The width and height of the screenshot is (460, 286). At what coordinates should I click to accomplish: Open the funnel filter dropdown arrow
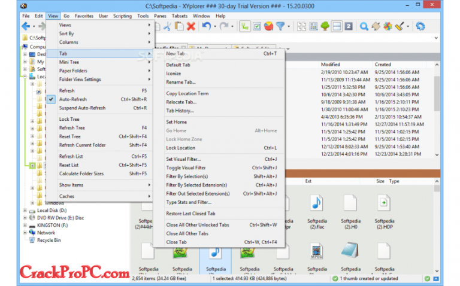[289, 27]
